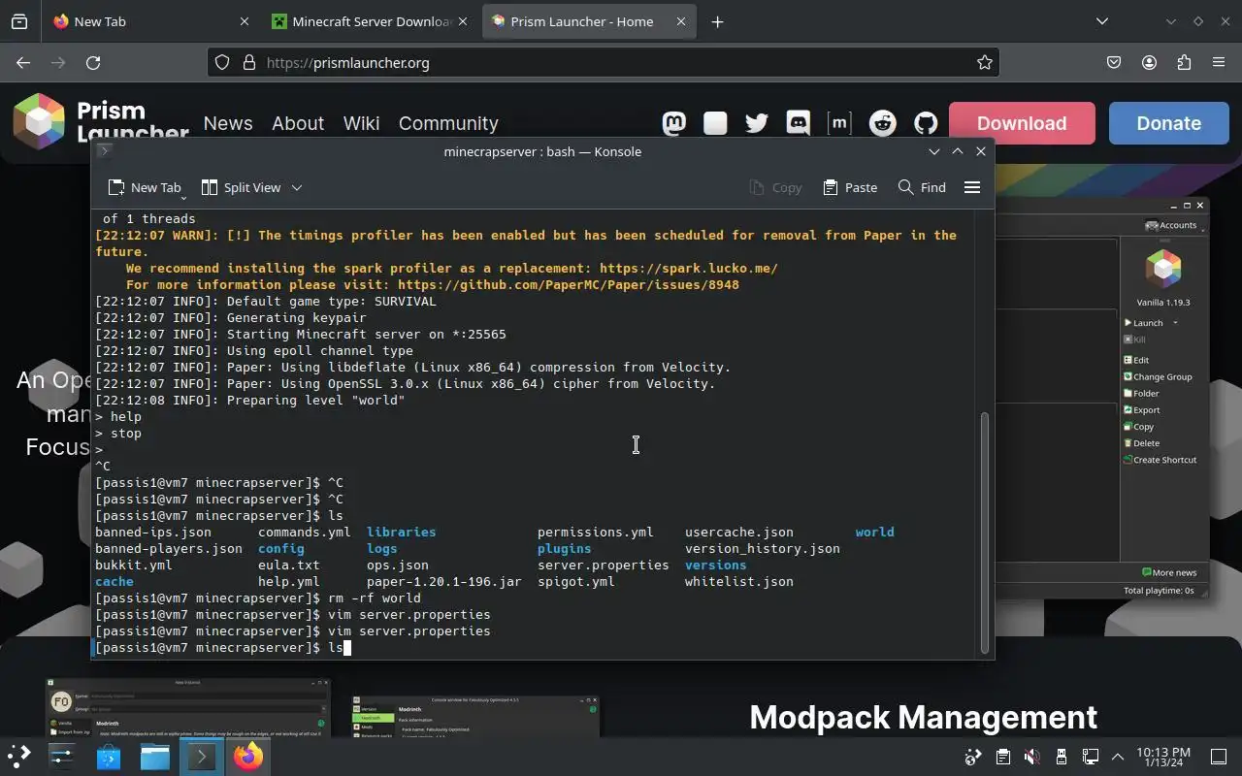Open the About page link
Screen dimensions: 1242x776
298,123
